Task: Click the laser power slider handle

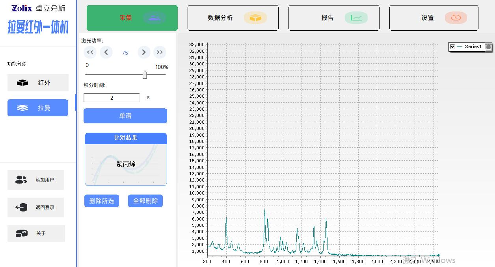Action: coord(145,74)
